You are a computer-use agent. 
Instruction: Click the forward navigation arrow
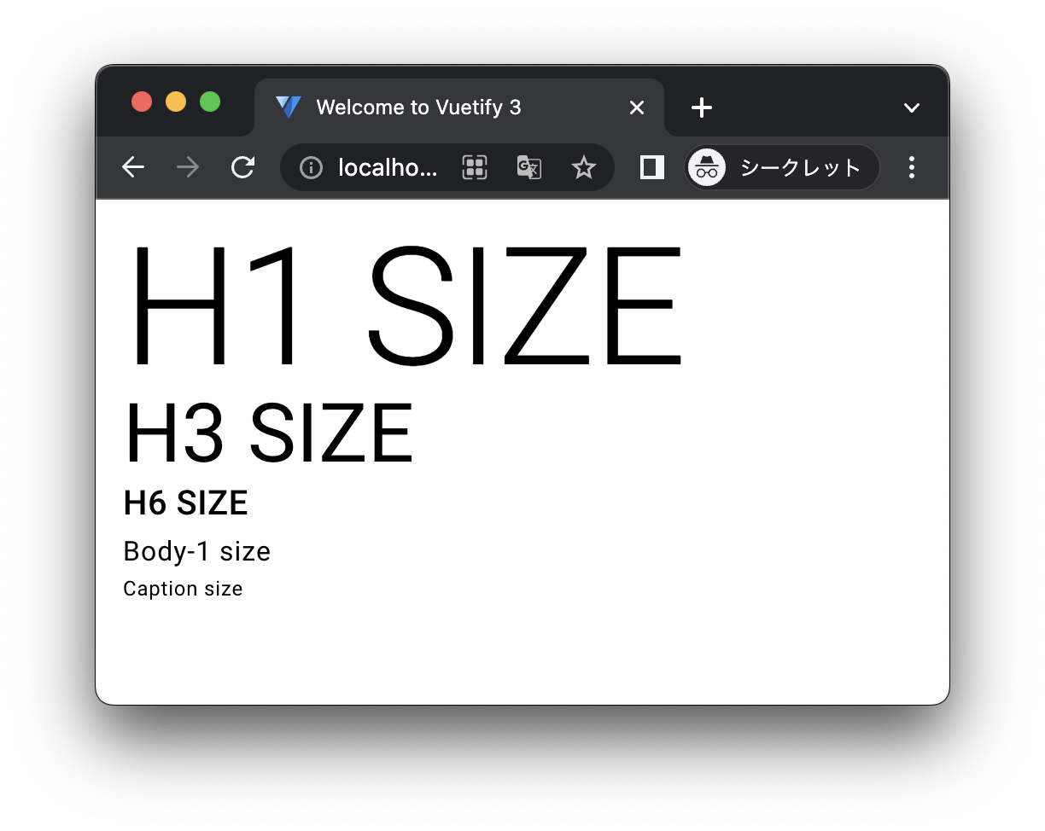point(187,167)
